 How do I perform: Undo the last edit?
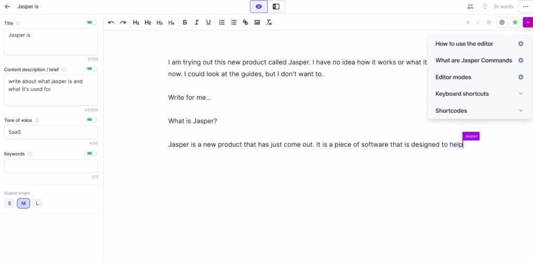[x=111, y=22]
